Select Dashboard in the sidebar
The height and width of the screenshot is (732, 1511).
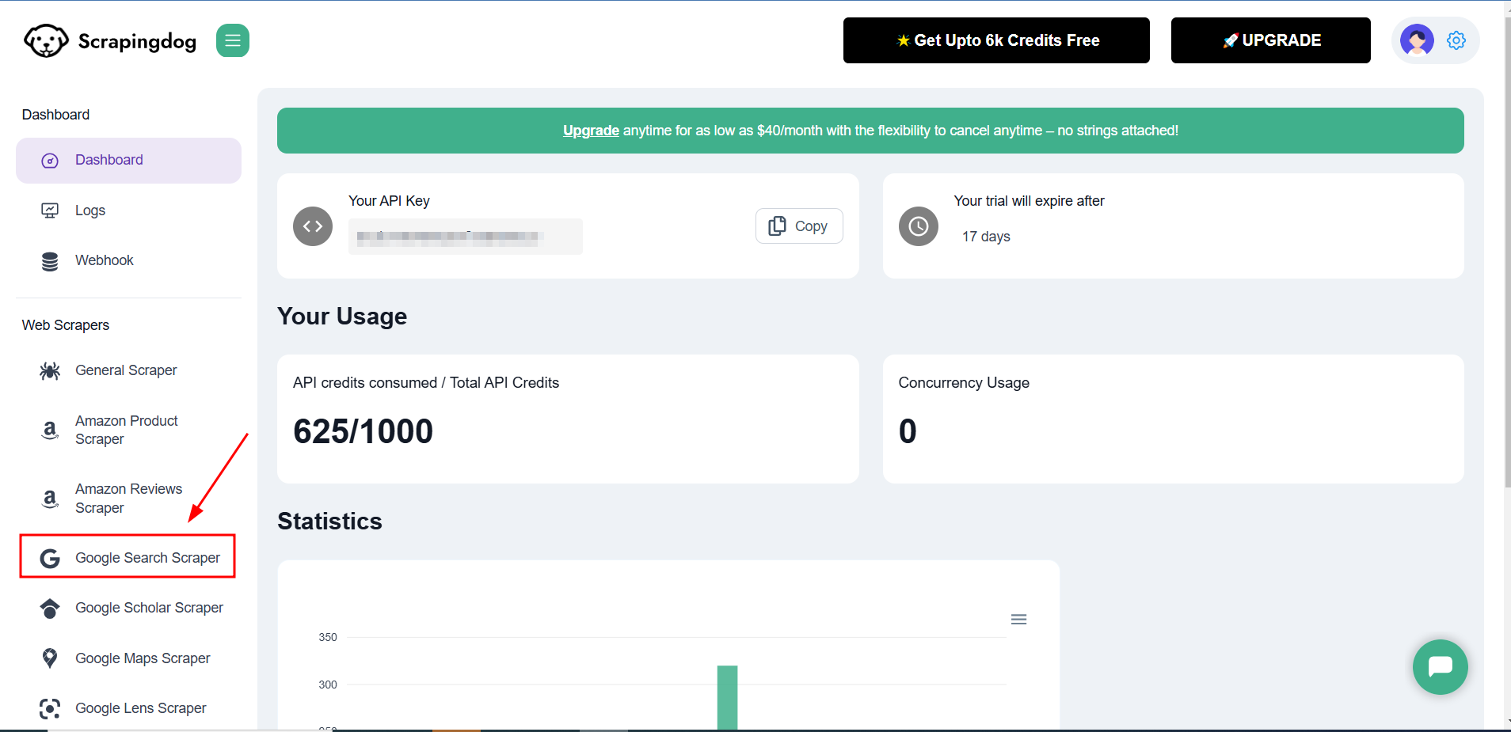tap(108, 160)
